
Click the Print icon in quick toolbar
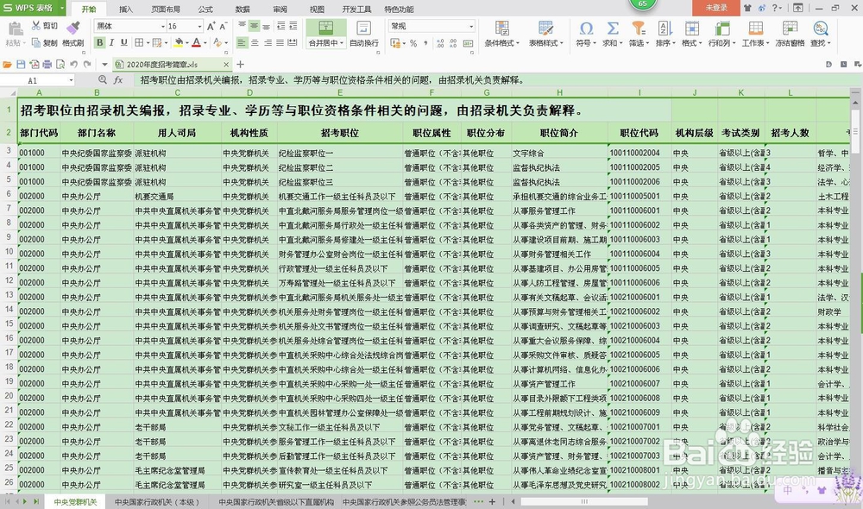point(47,65)
